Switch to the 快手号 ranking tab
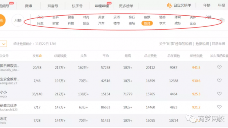The width and height of the screenshot is (228, 128). point(77,6)
